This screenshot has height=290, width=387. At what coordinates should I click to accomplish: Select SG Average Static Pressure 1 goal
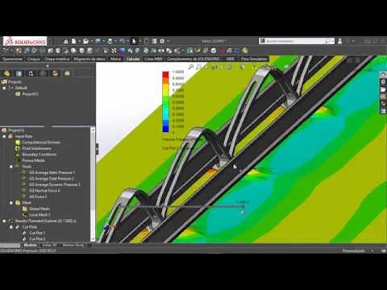tap(52, 172)
